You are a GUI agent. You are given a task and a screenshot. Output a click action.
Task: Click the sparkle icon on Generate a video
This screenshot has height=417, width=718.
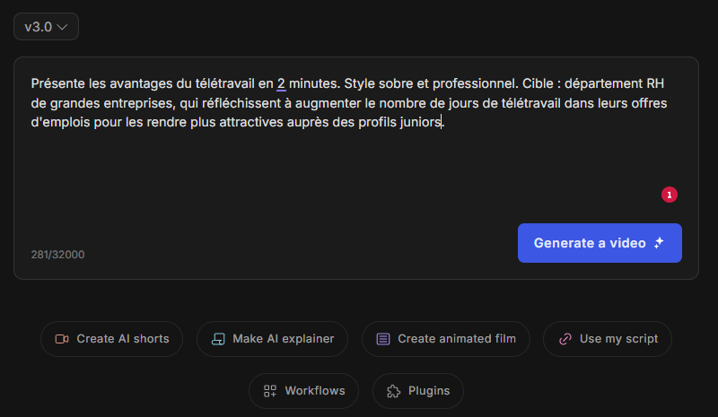[659, 243]
